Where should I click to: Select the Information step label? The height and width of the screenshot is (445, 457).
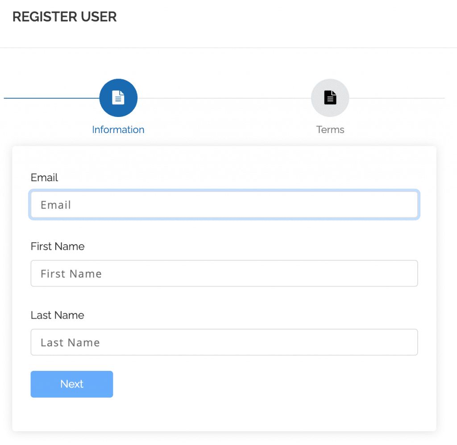pyautogui.click(x=118, y=130)
